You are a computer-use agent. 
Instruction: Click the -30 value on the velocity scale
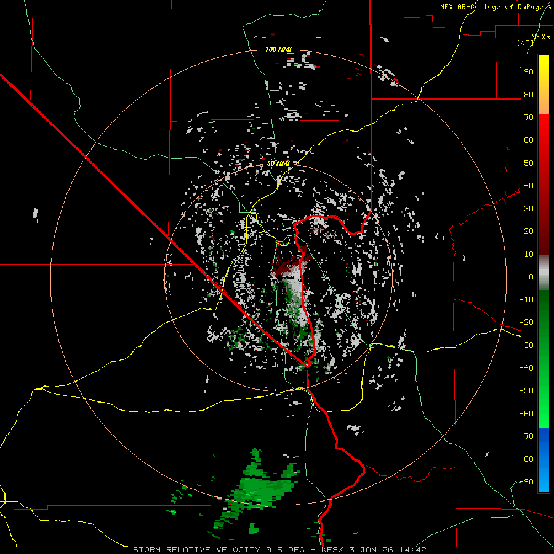526,345
